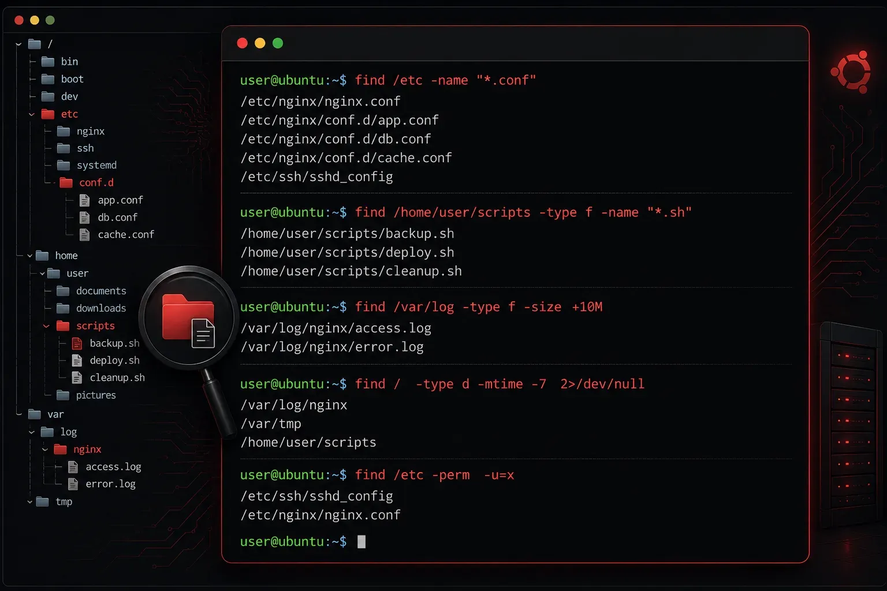Open the cache.conf file icon
This screenshot has width=887, height=591.
84,235
